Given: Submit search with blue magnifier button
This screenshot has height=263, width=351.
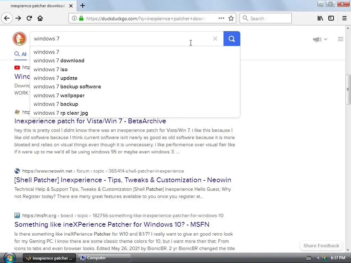Looking at the screenshot, I should coord(232,39).
